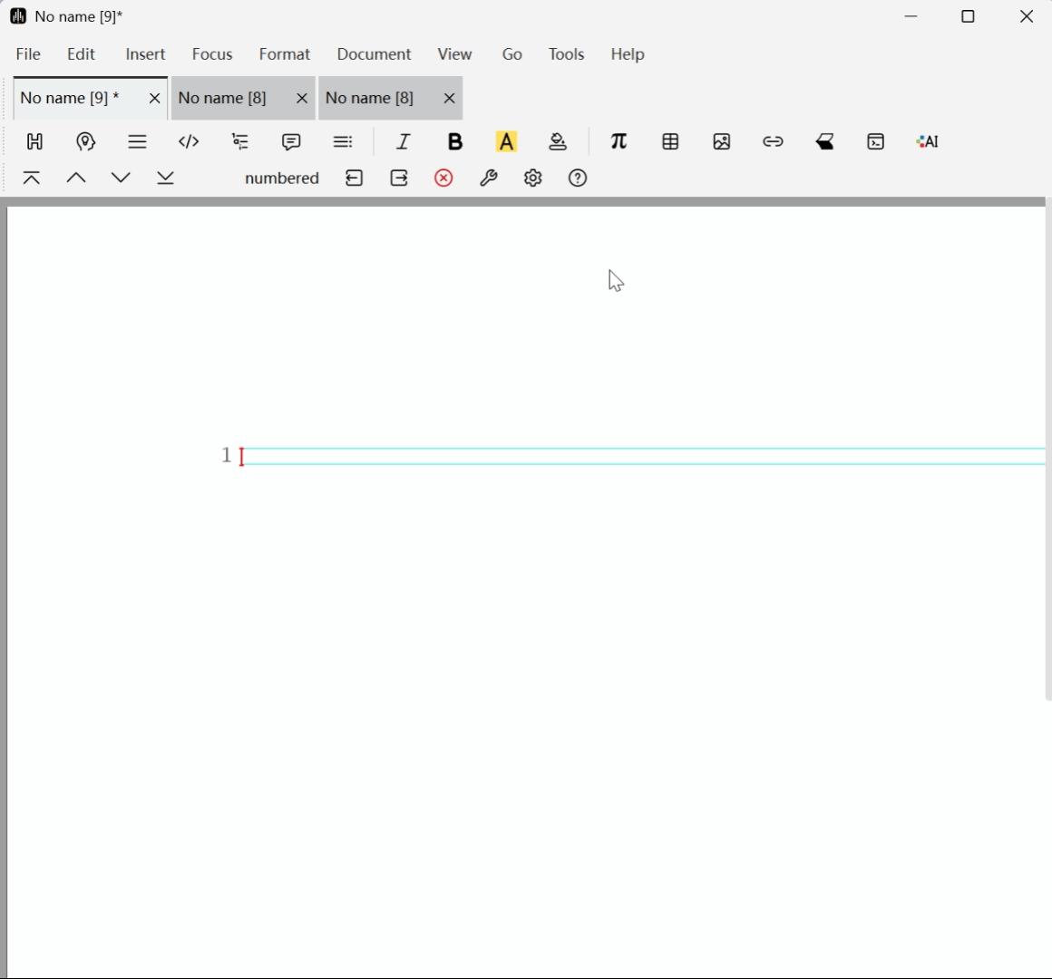Toggle bold text formatting
Screen dimensions: 1052x979
click(455, 141)
